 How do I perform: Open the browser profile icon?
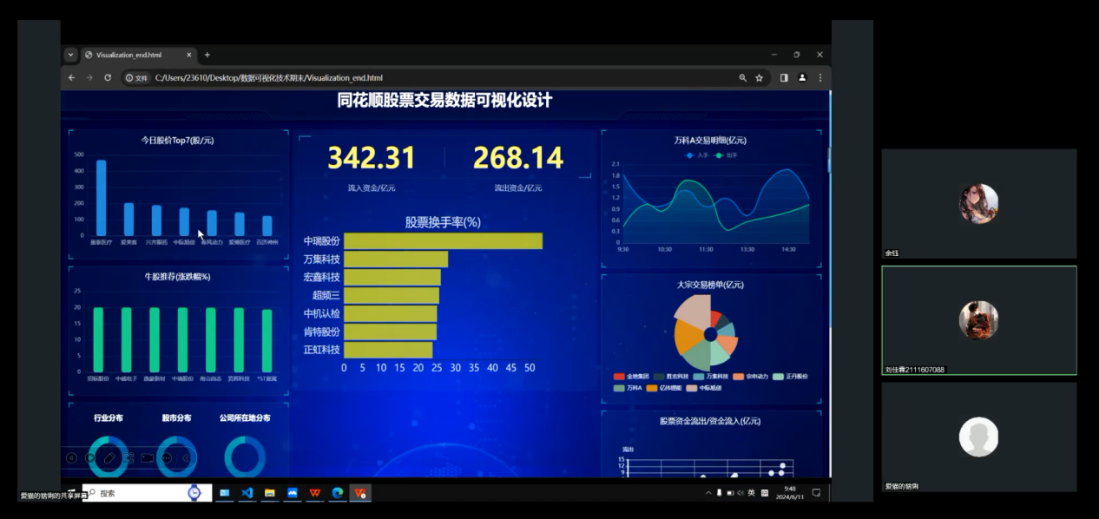pyautogui.click(x=802, y=77)
